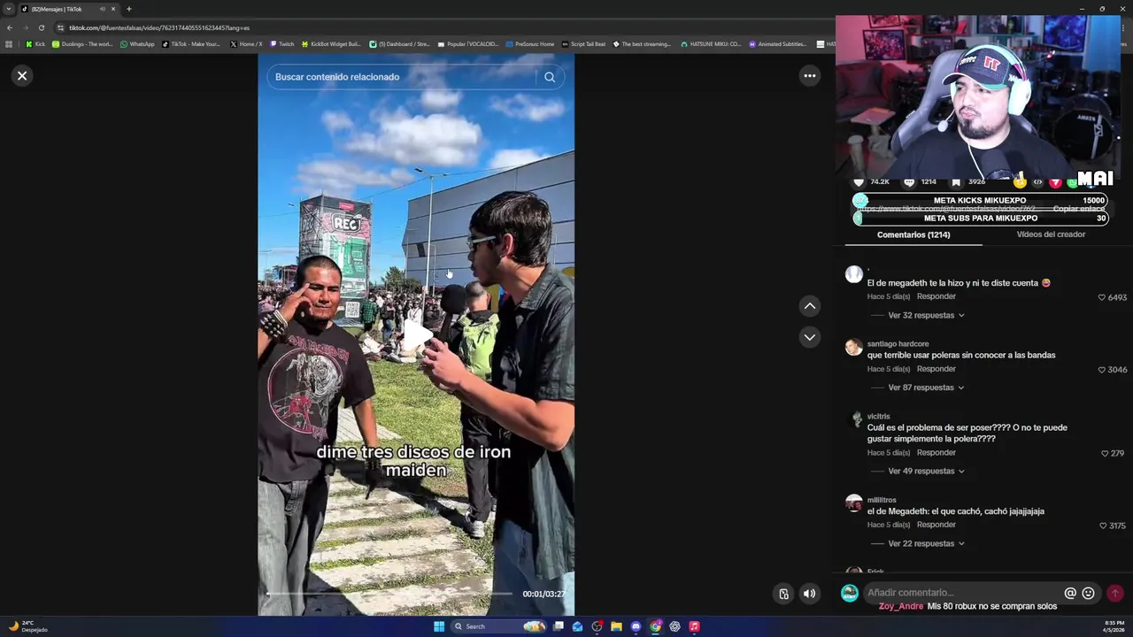The width and height of the screenshot is (1133, 637).
Task: Click Responder under mililitros' comment
Action: coord(936,525)
